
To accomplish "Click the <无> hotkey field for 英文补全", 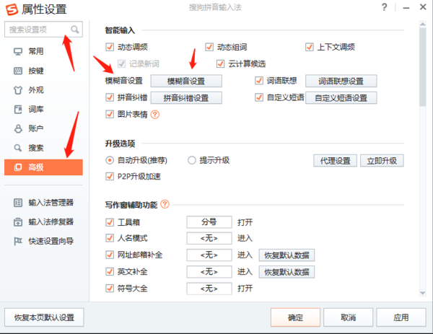I will coord(209,272).
